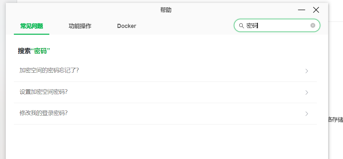343x159 pixels.
Task: Click the magnifier icon in search box
Action: point(241,26)
